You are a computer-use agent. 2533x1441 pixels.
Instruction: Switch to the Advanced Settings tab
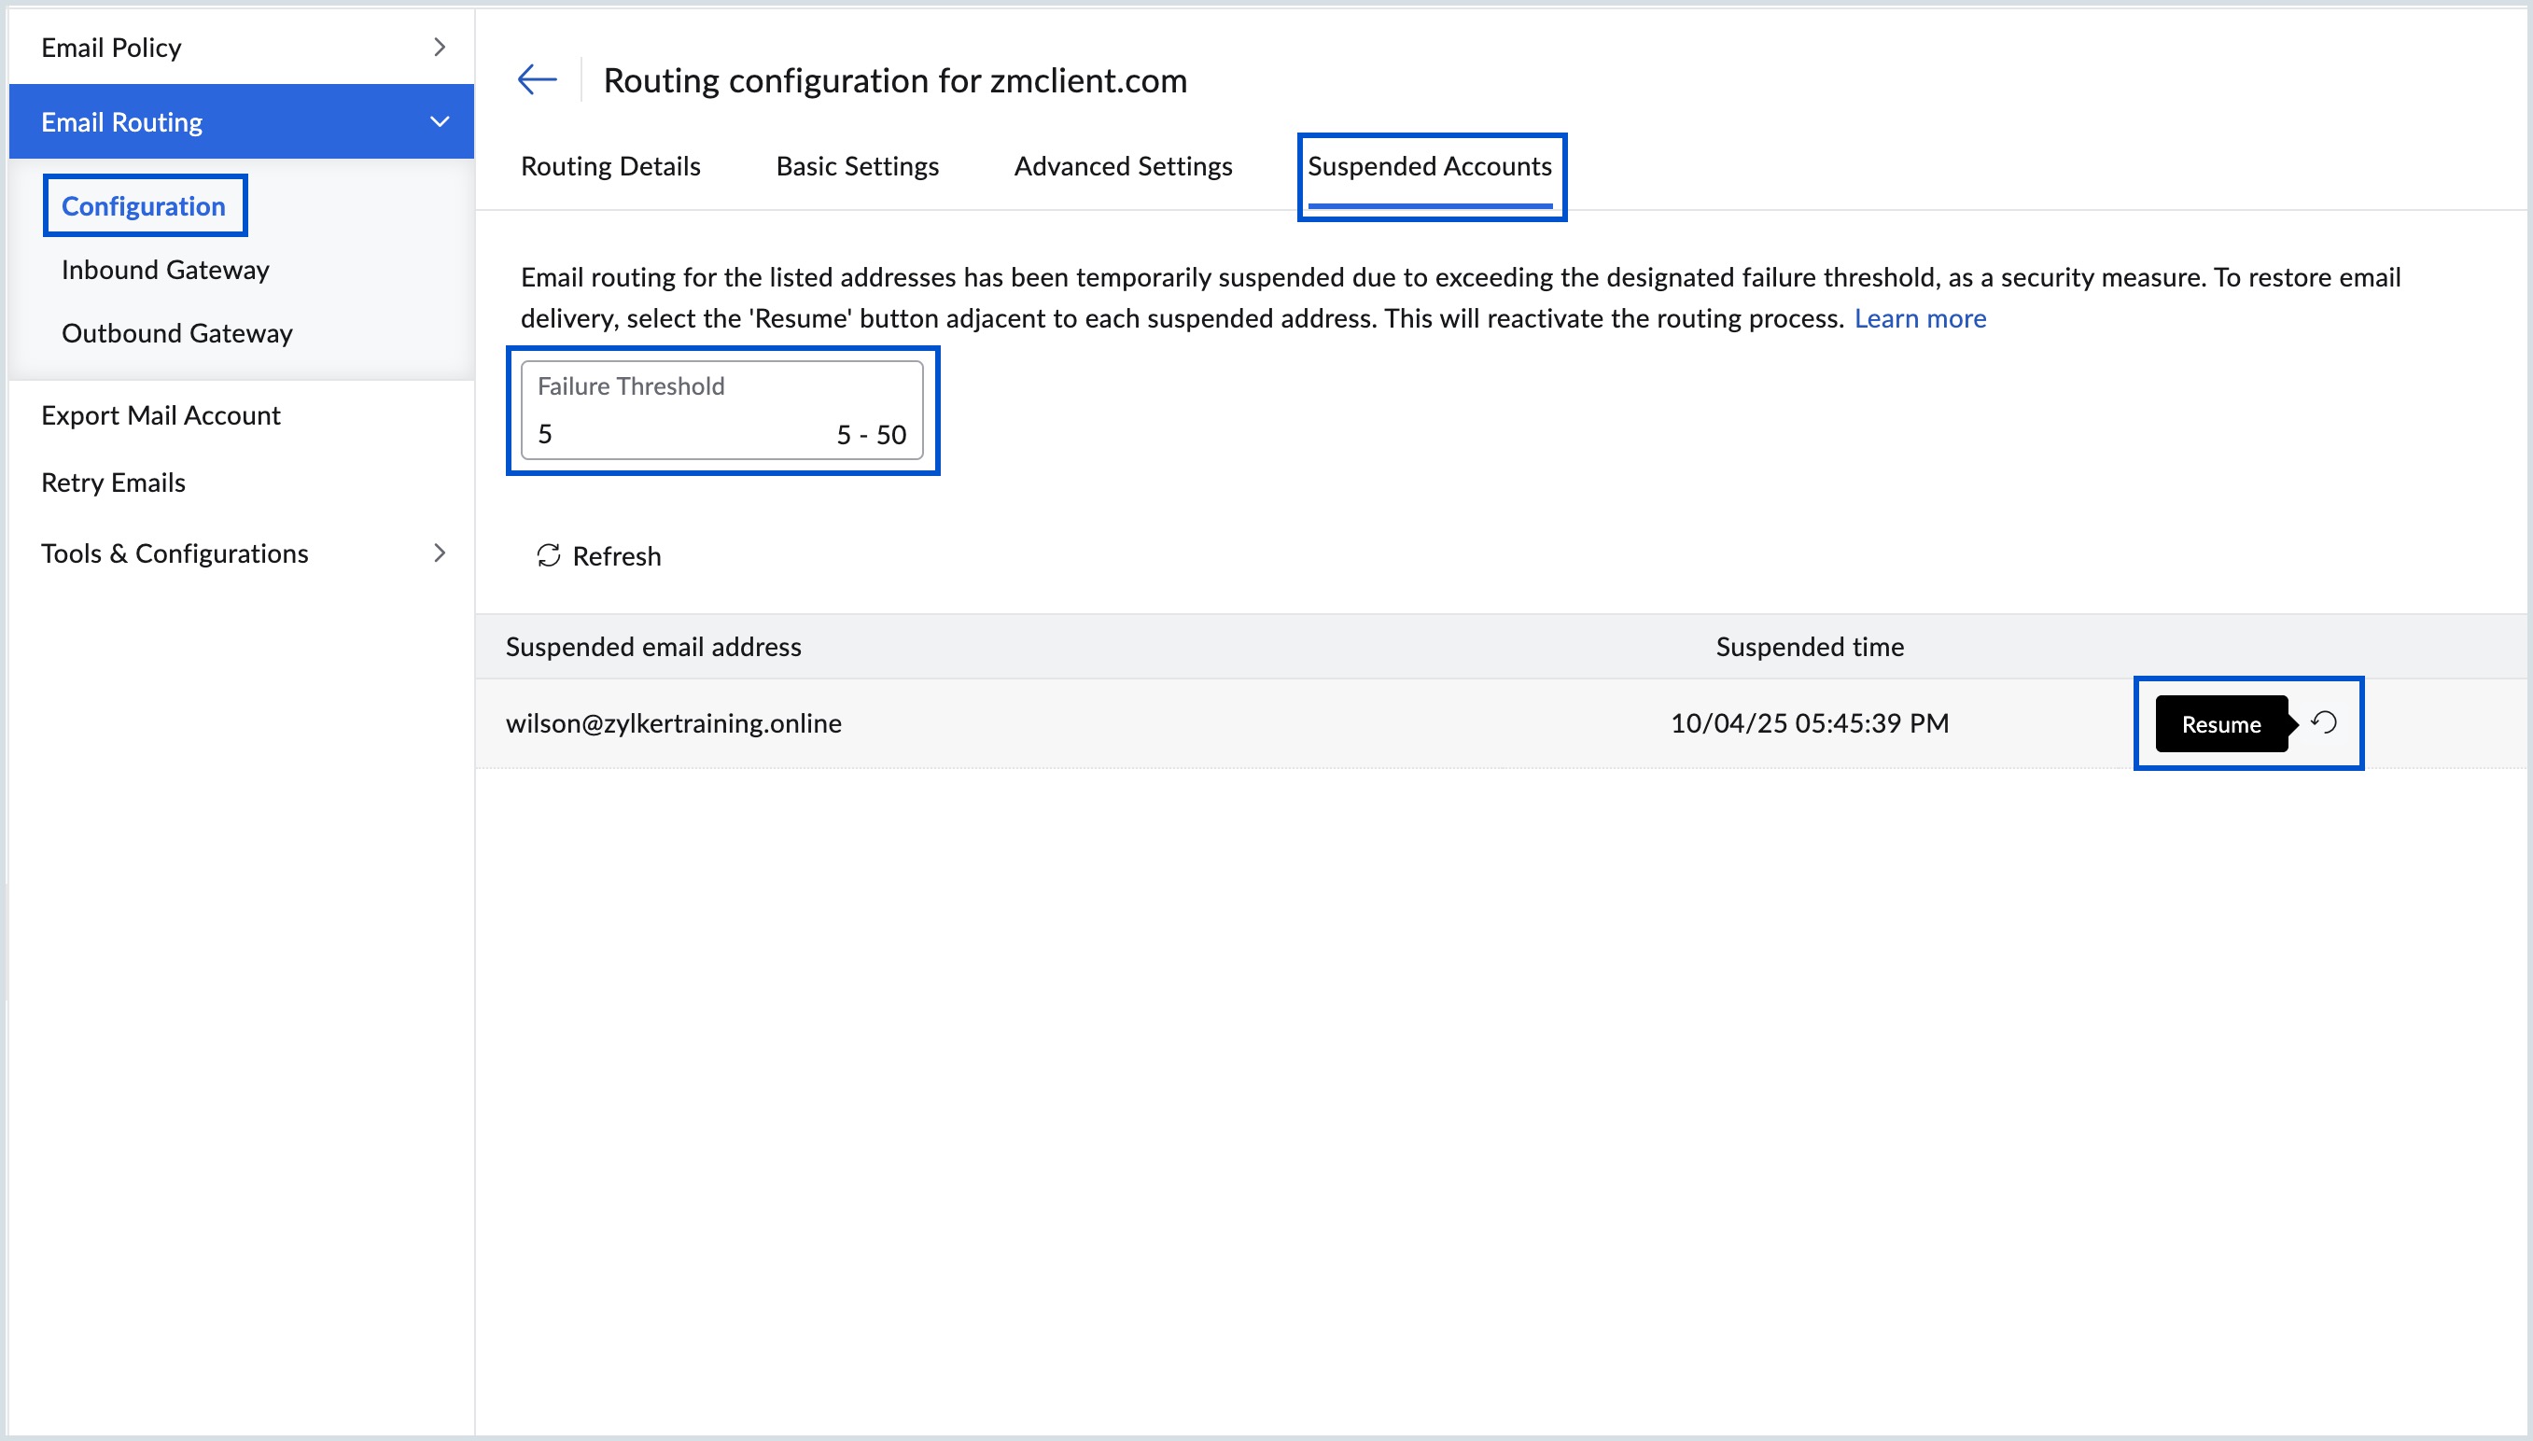[x=1122, y=166]
